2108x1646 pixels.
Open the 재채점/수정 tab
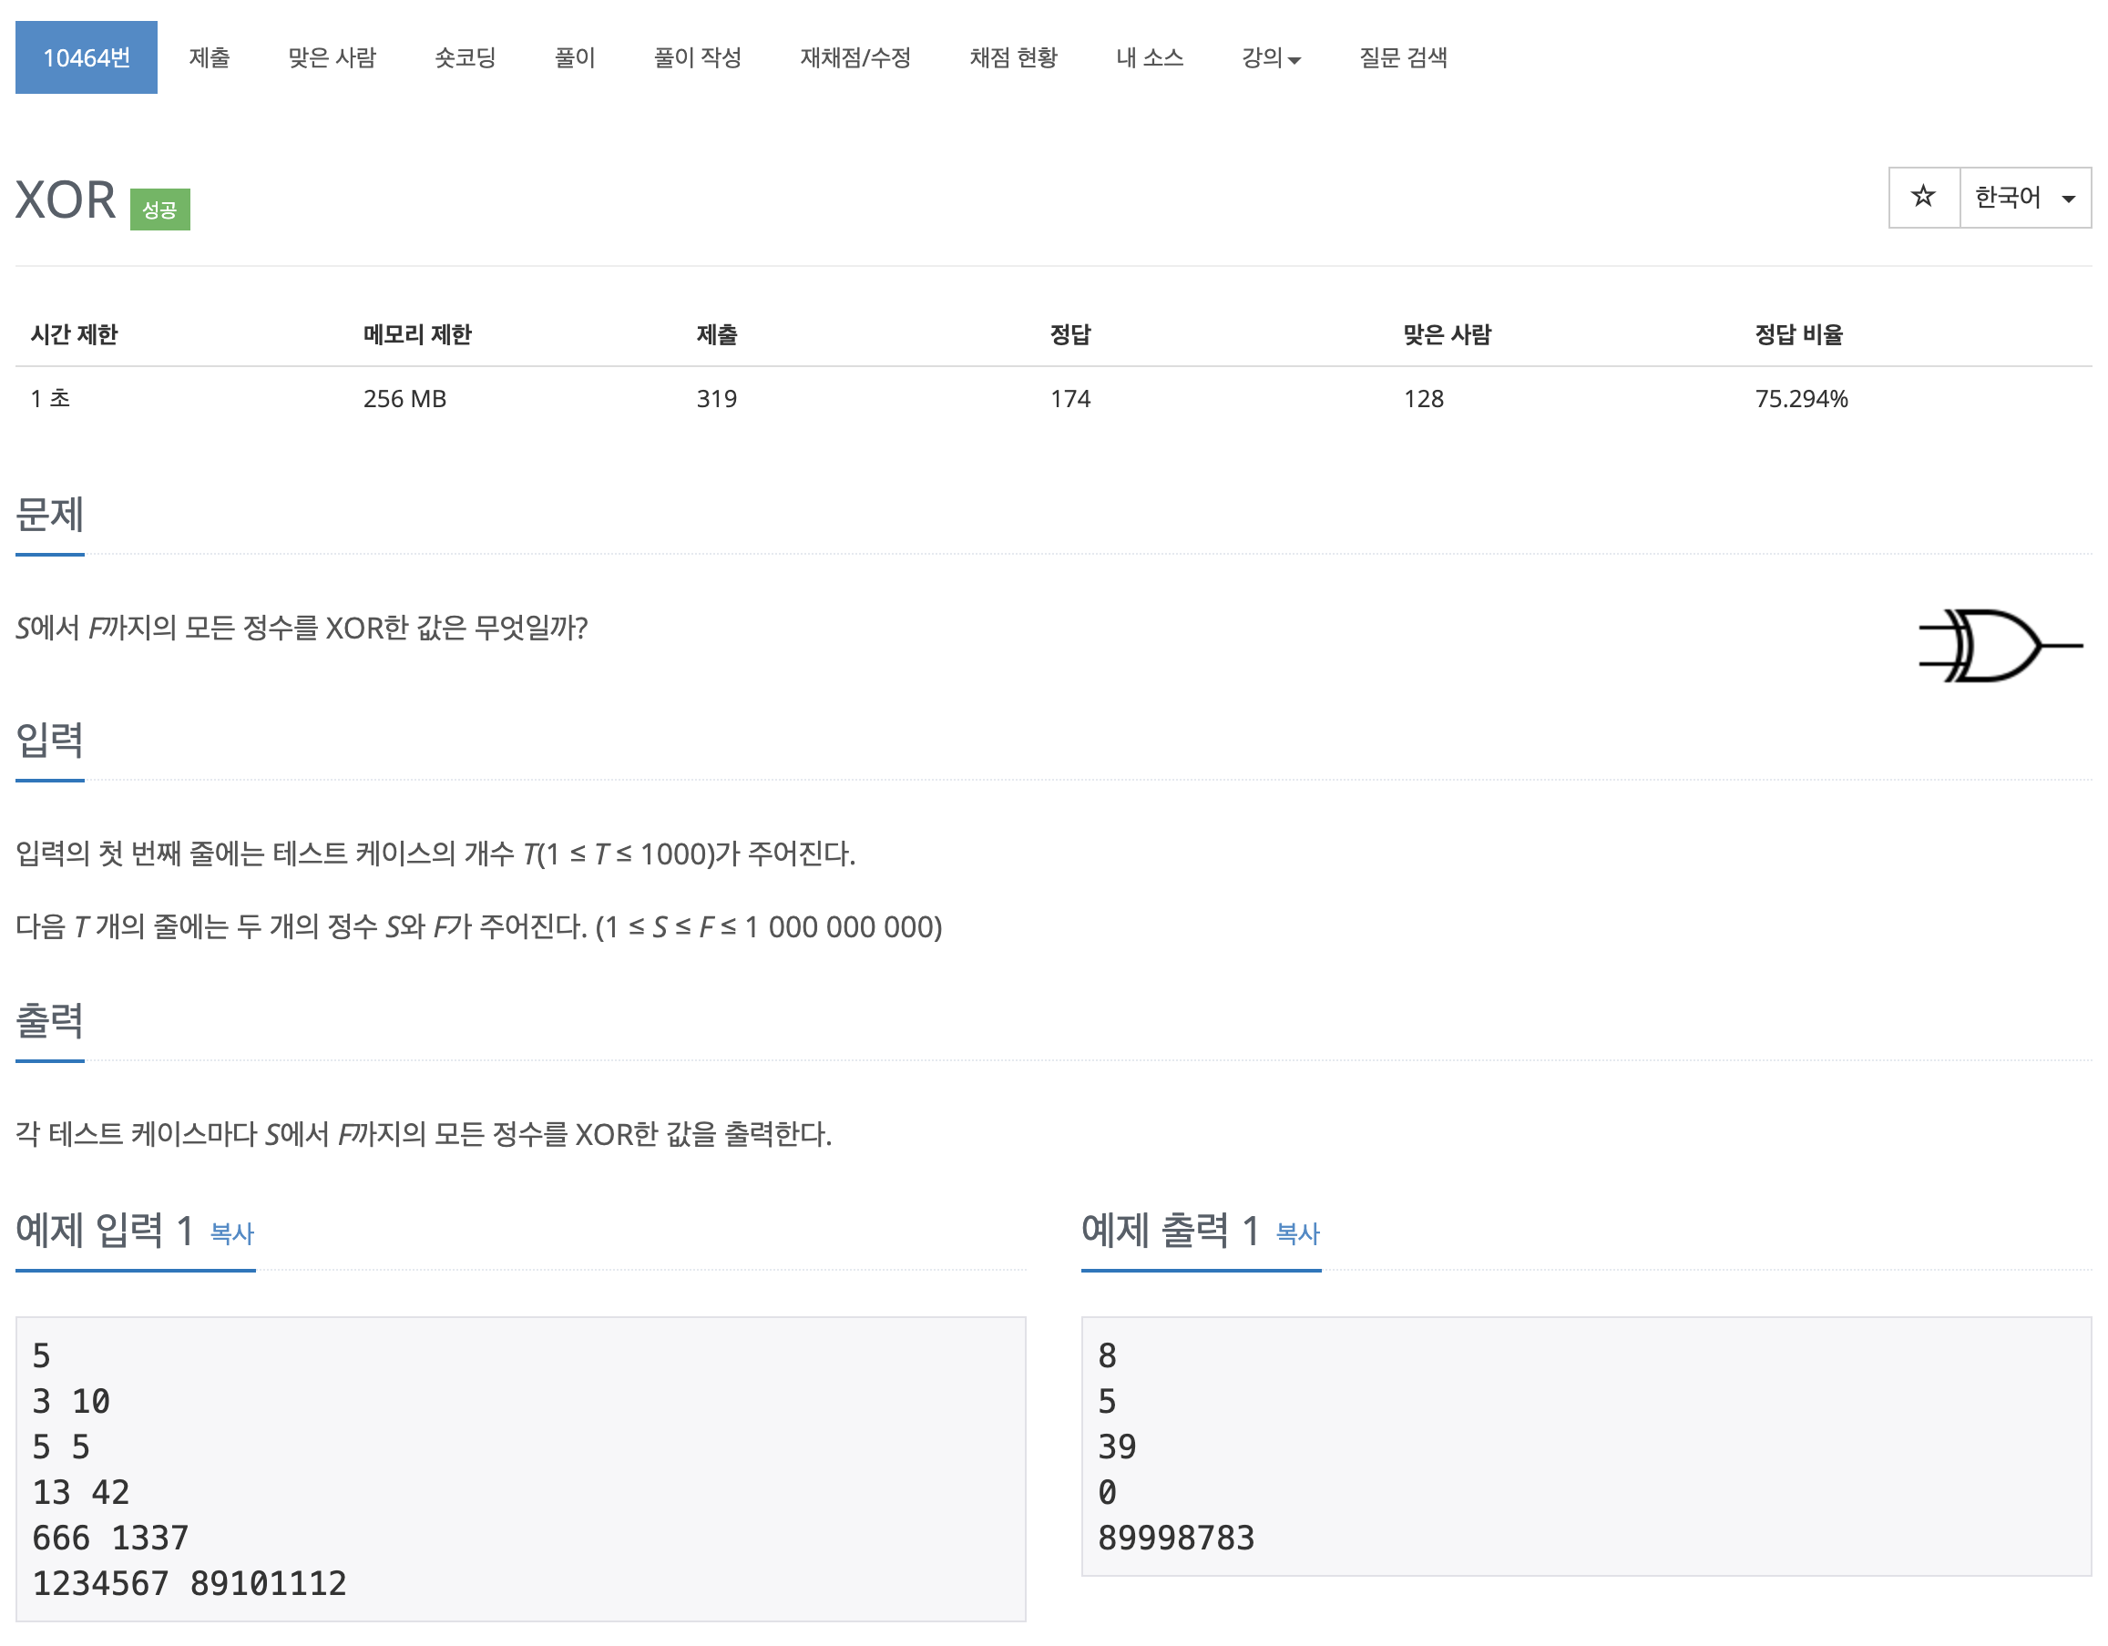[854, 58]
